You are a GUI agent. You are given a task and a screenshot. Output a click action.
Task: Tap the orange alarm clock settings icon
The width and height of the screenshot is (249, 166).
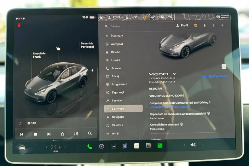[196, 26]
